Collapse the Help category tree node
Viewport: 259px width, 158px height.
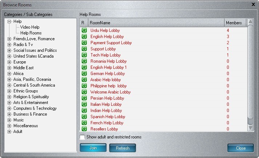[9, 21]
